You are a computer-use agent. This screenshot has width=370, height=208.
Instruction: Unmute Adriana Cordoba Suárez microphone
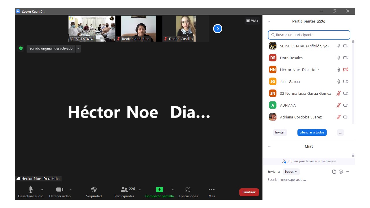coord(339,117)
